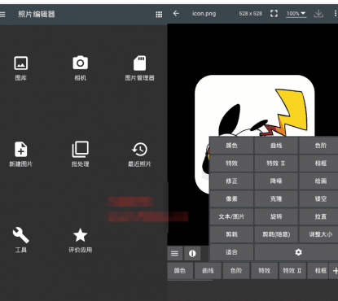Viewport: 338px width, 301px height.
Task: Select the 适合 fit tool
Action: click(231, 252)
